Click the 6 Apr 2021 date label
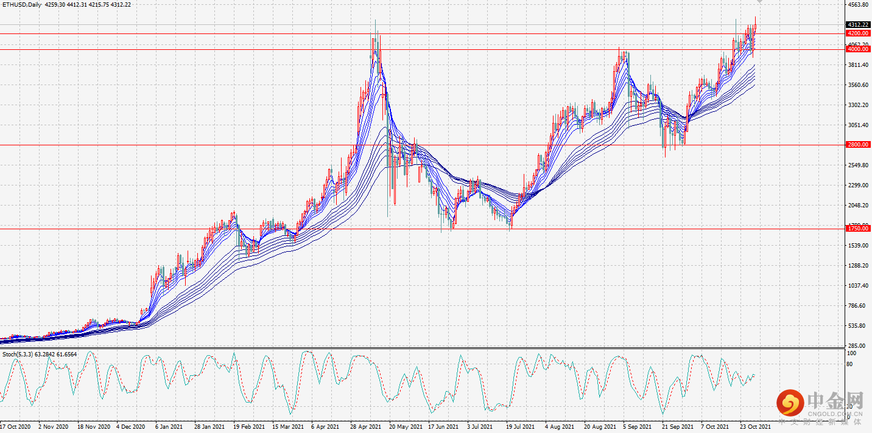The image size is (872, 433). [x=325, y=427]
